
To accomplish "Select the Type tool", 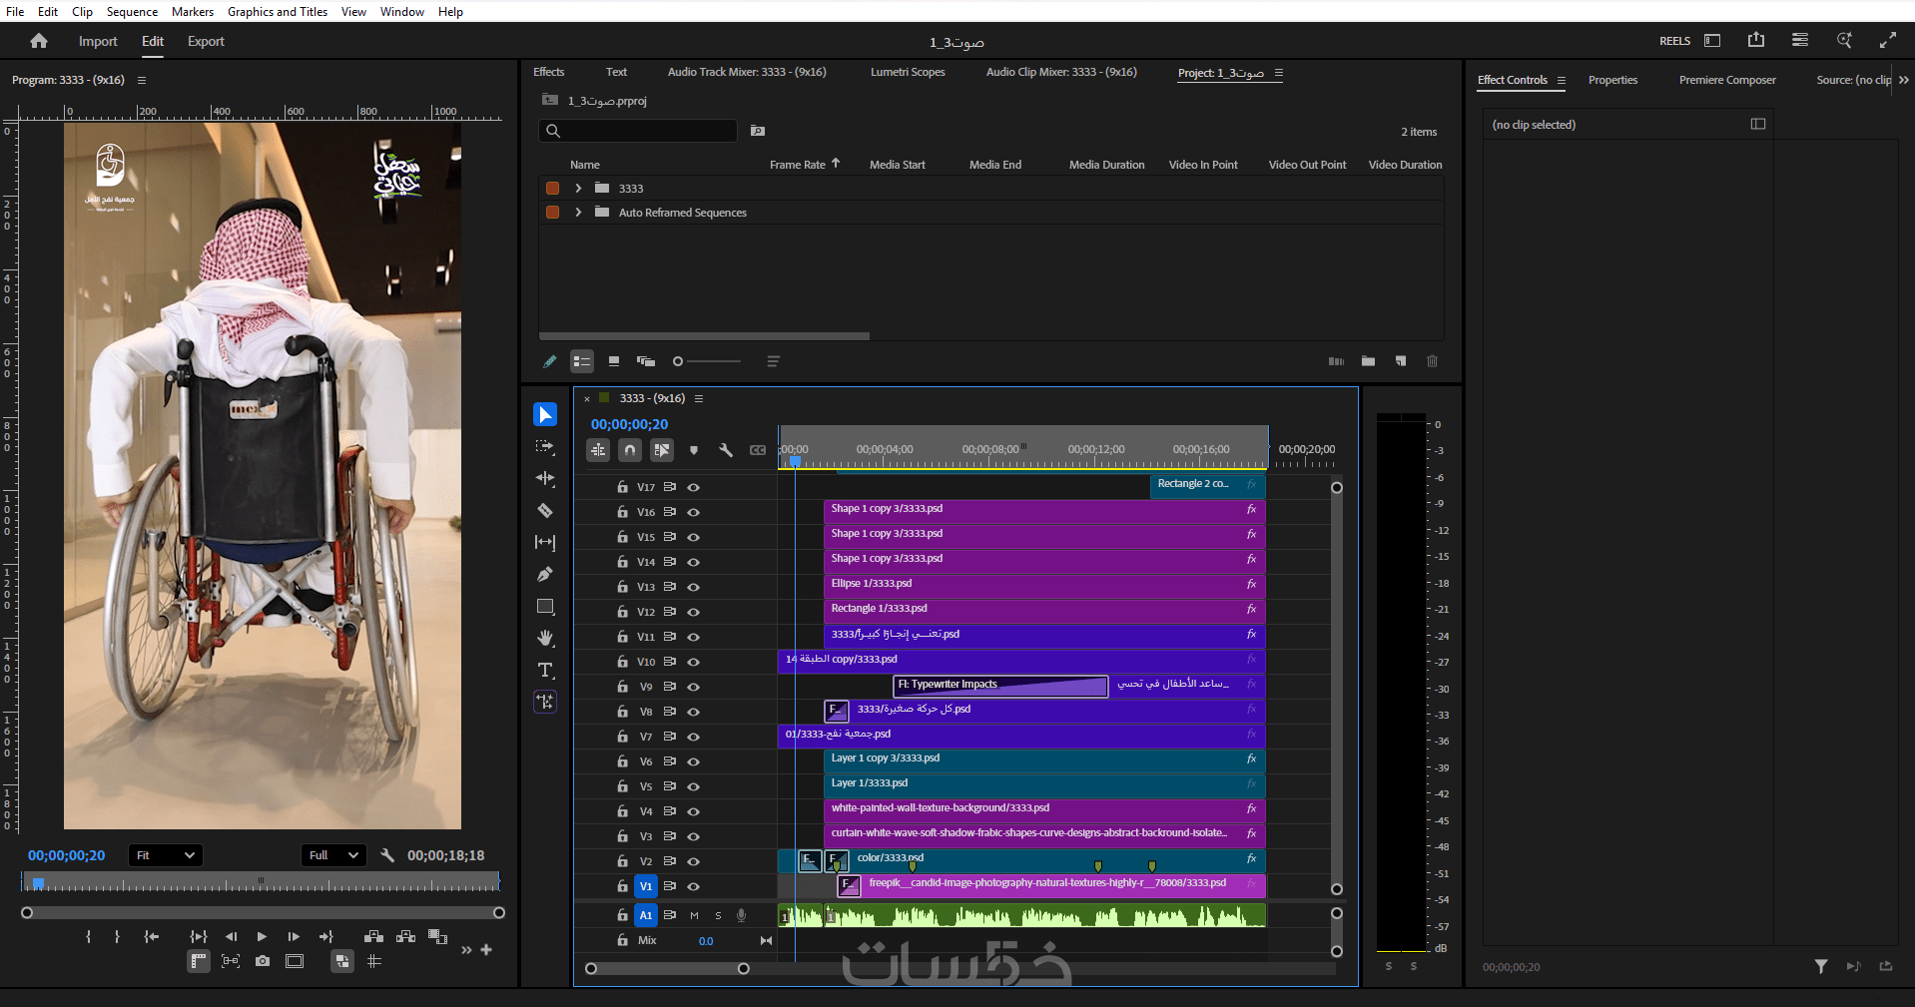I will (545, 670).
